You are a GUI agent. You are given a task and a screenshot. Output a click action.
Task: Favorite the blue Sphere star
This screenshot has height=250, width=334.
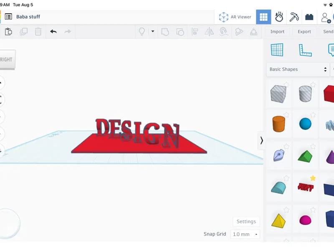click(x=313, y=115)
